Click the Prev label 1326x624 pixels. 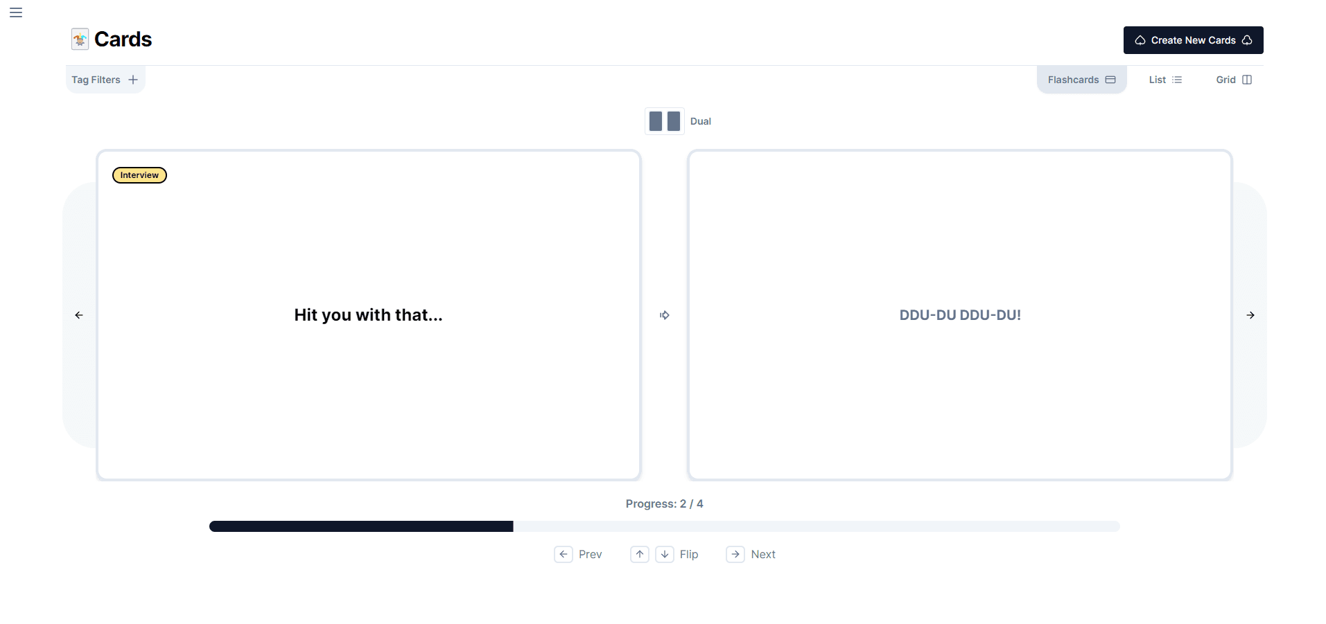pyautogui.click(x=591, y=554)
